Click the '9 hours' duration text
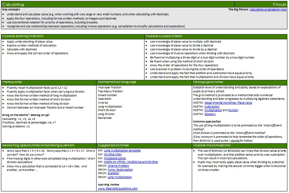This screenshot has width=289, height=193. click(x=280, y=5)
